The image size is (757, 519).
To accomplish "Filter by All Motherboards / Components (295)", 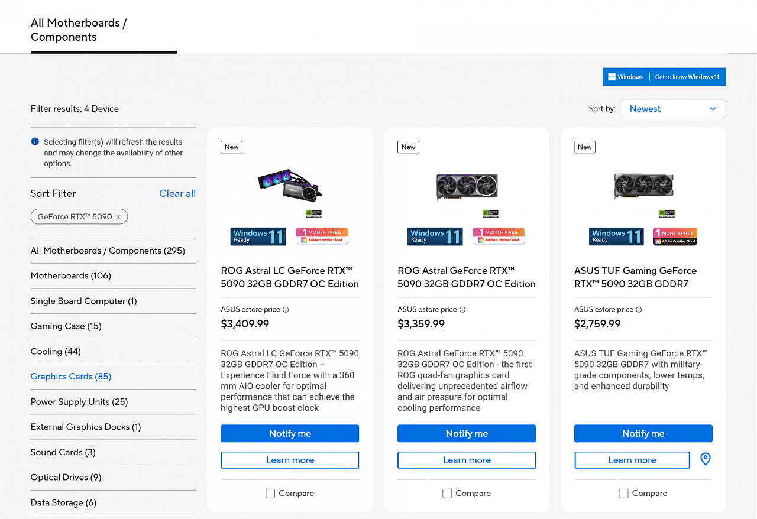I will point(108,251).
